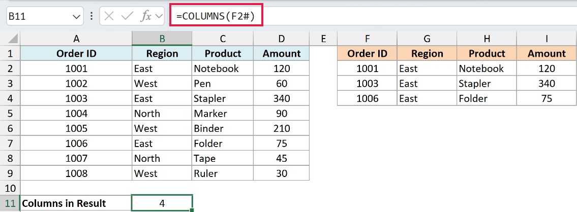Select cell B3 with West for order 1002

click(x=162, y=83)
